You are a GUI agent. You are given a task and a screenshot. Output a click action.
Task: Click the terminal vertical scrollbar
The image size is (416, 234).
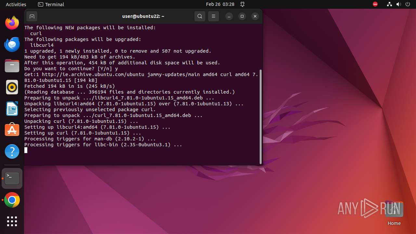click(261, 117)
